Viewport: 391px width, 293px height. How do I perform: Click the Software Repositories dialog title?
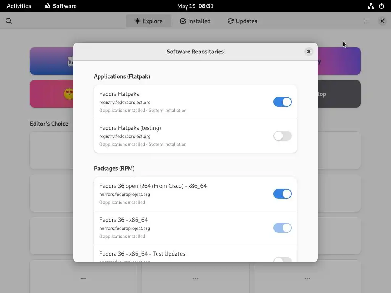tap(195, 52)
